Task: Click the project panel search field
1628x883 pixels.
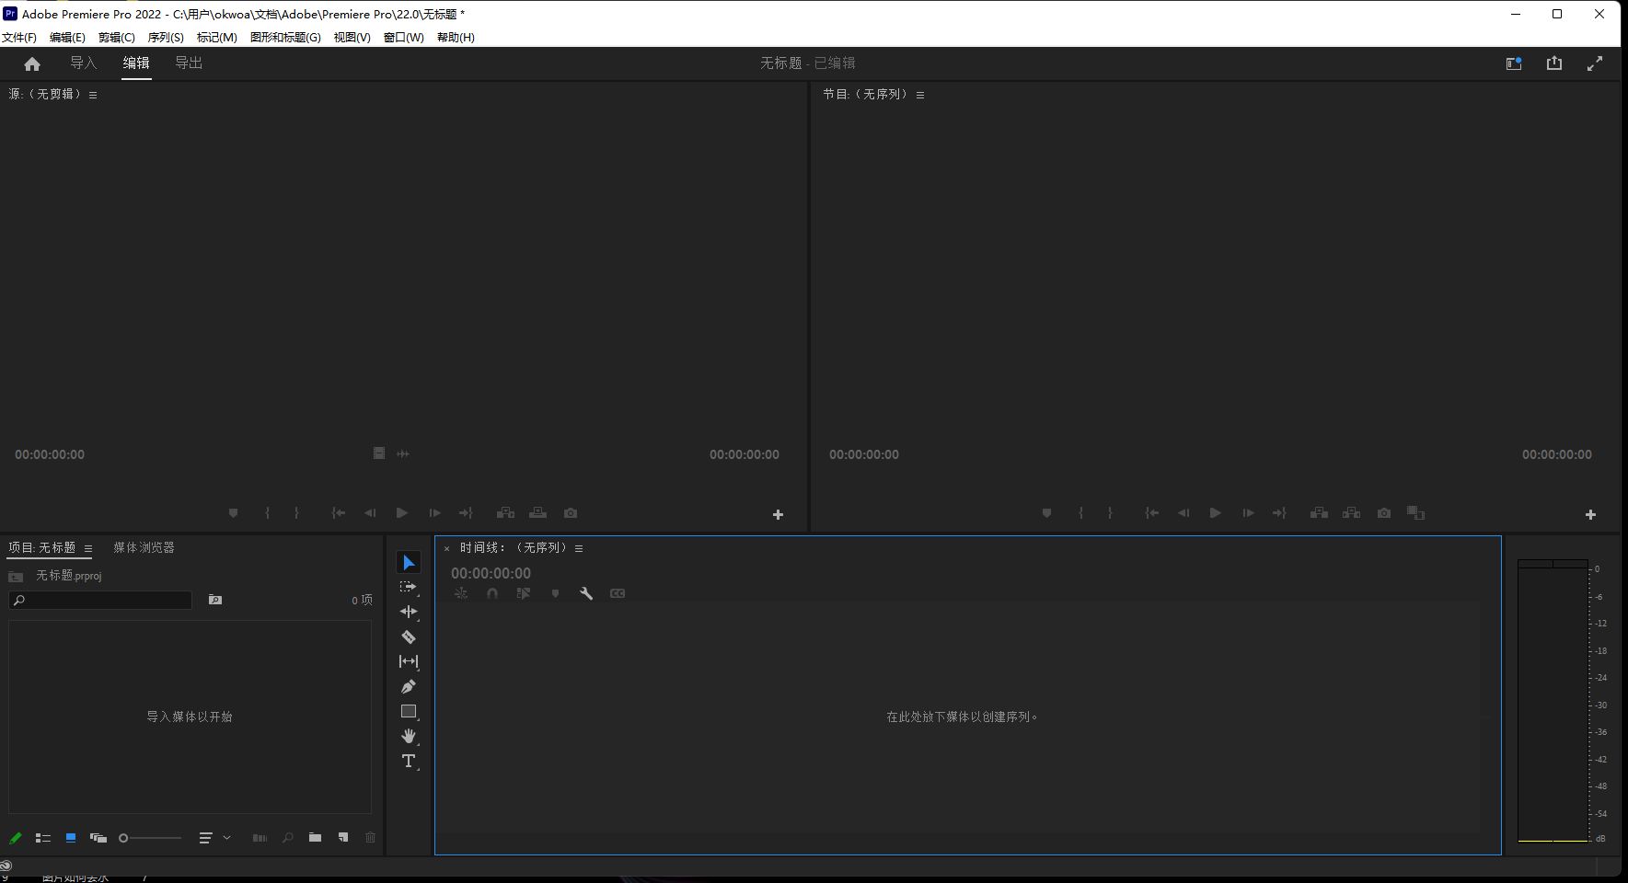Action: [100, 600]
